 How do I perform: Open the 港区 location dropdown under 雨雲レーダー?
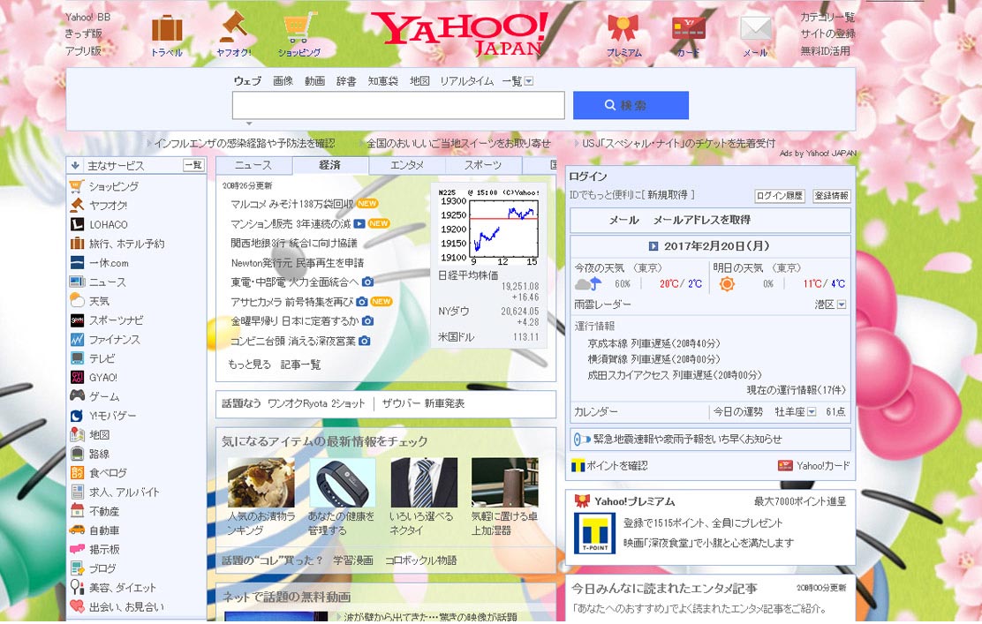click(831, 304)
